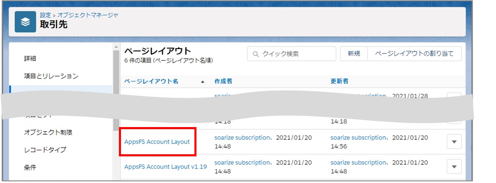This screenshot has height=183, width=496.
Task: Click ページレイアウトの割り当て button
Action: [414, 54]
